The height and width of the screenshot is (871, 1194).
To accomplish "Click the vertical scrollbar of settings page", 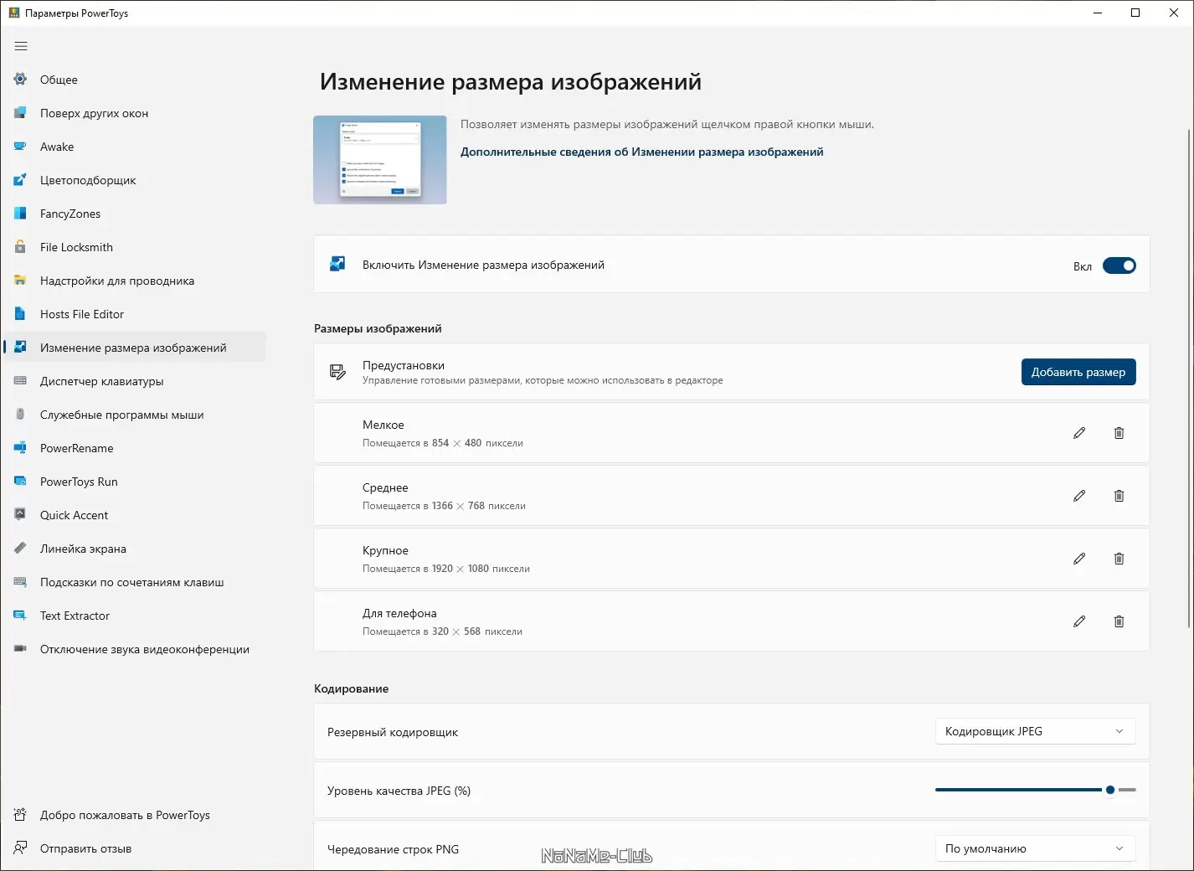I will pos(1189,377).
